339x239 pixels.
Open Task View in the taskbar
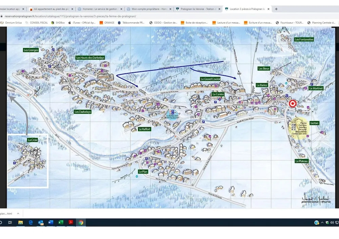click(10, 222)
